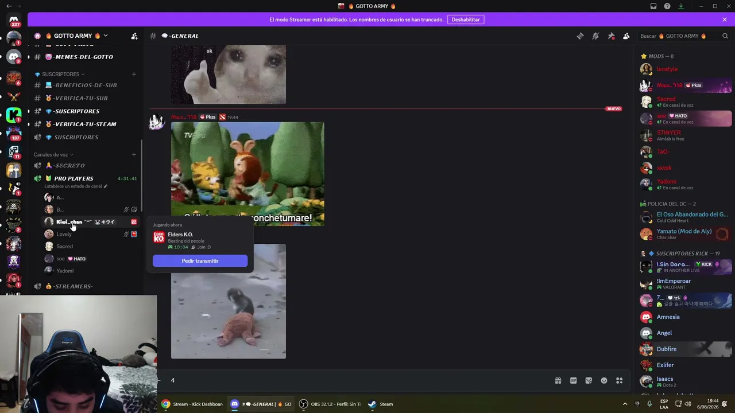
Task: Open the cartoon animals GIF
Action: pos(247,174)
